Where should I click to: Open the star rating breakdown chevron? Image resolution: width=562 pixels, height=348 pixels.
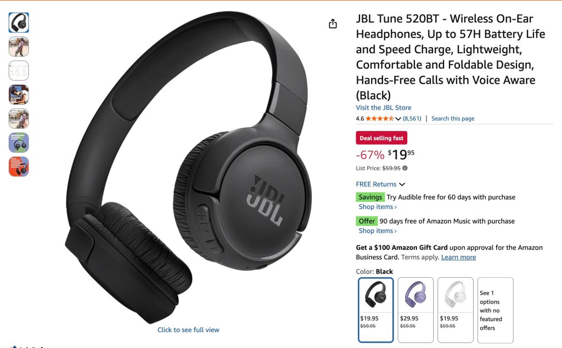tap(398, 119)
